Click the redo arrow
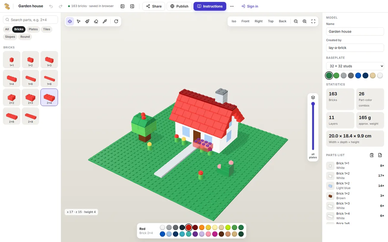Image resolution: width=388 pixels, height=242 pixels. 60,6
